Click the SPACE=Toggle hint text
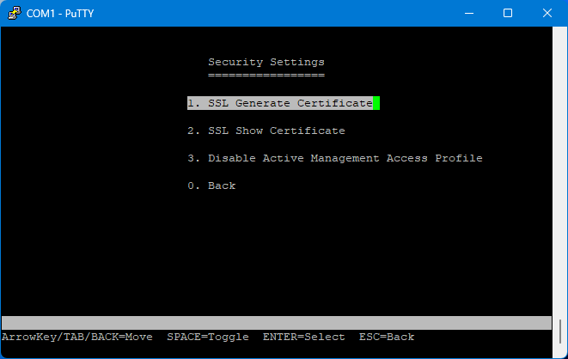568x359 pixels. tap(207, 337)
